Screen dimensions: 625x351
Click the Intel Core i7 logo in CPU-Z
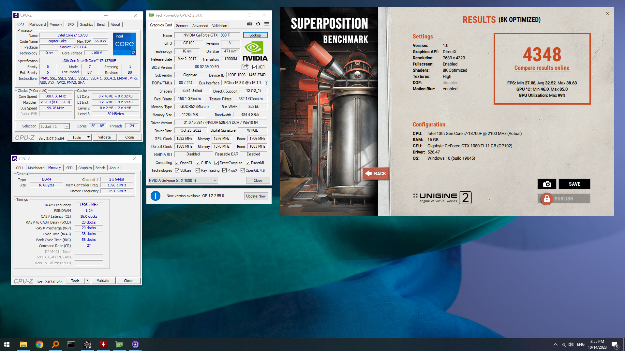click(125, 44)
